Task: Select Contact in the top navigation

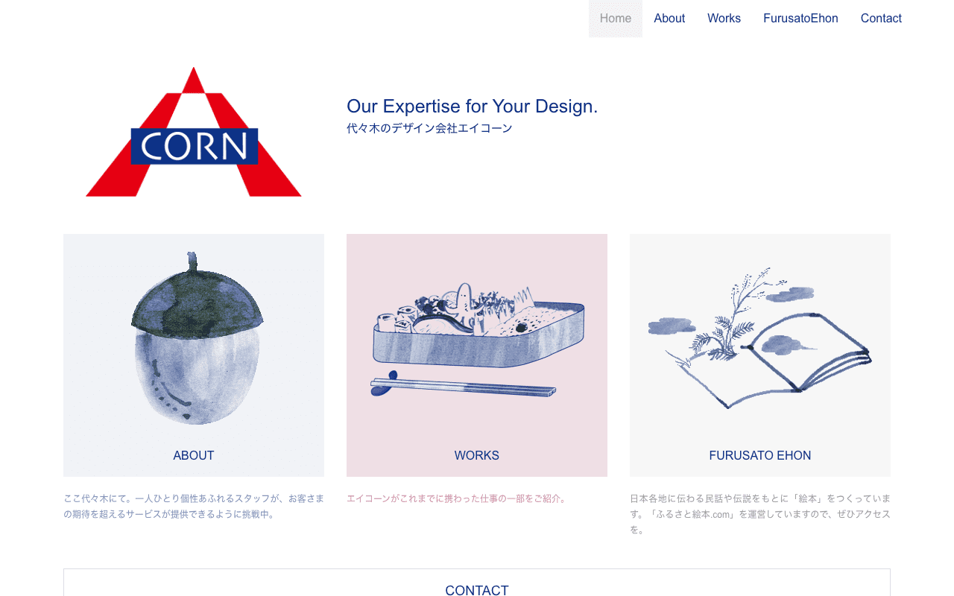Action: 881,19
